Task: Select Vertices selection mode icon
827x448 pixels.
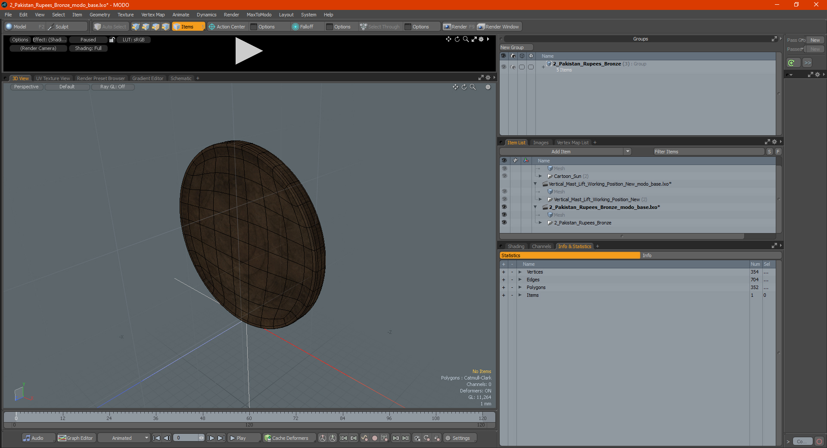Action: coord(136,27)
